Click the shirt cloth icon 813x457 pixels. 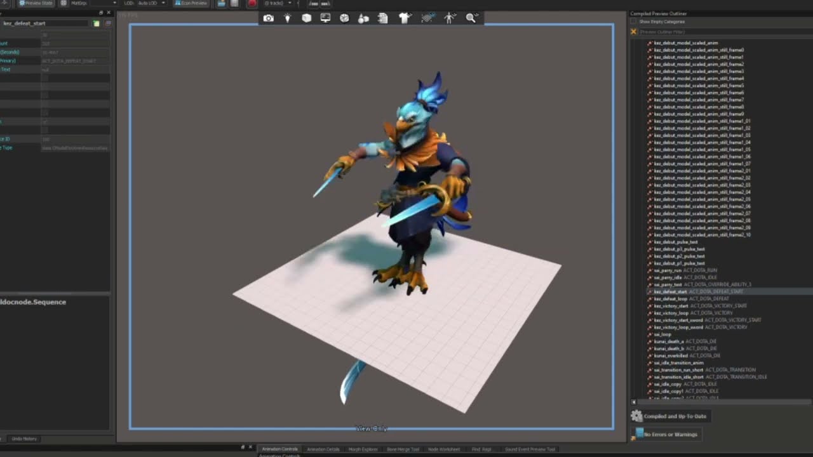coord(405,18)
